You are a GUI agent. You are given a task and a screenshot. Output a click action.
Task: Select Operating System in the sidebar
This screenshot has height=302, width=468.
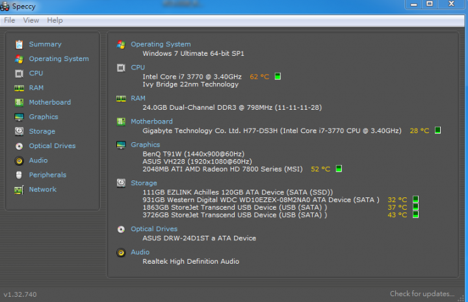click(58, 59)
